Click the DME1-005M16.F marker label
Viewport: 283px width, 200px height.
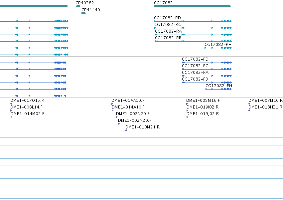203,100
